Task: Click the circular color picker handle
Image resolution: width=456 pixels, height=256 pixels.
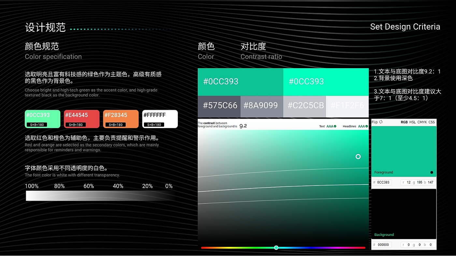Action: point(358,157)
